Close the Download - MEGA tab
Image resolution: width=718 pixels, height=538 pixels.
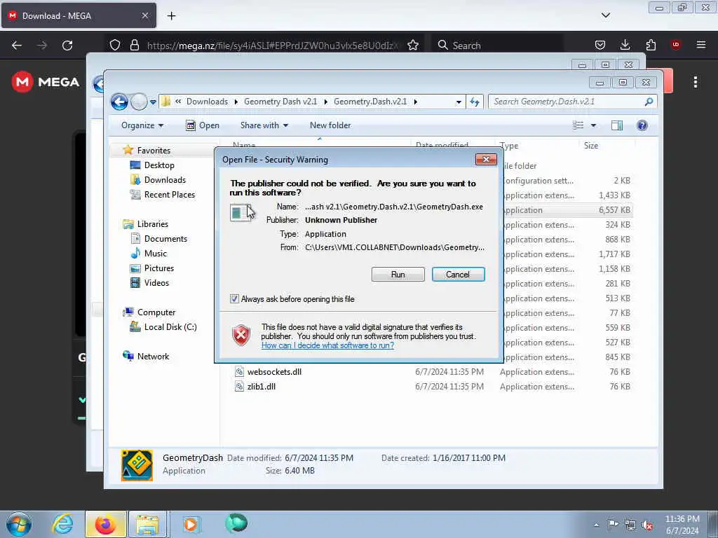click(144, 15)
